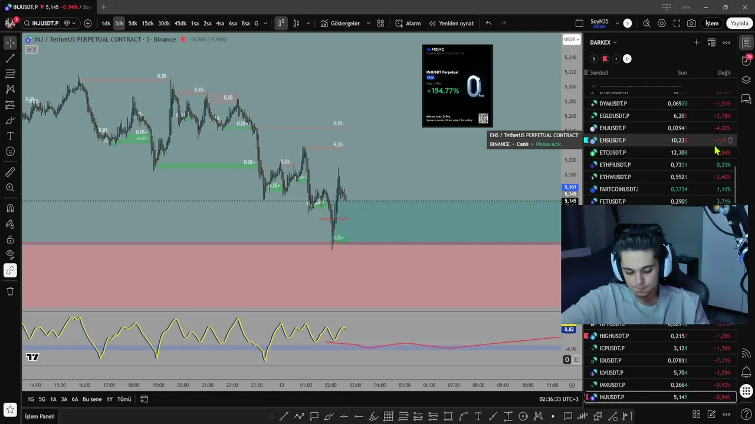Click the trash remove drawings icon
755x424 pixels.
click(x=10, y=291)
